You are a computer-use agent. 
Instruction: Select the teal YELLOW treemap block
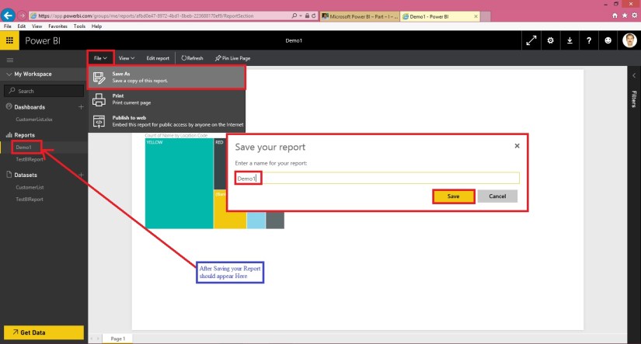pos(179,183)
